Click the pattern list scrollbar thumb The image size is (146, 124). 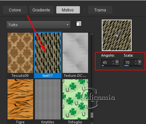point(92,115)
